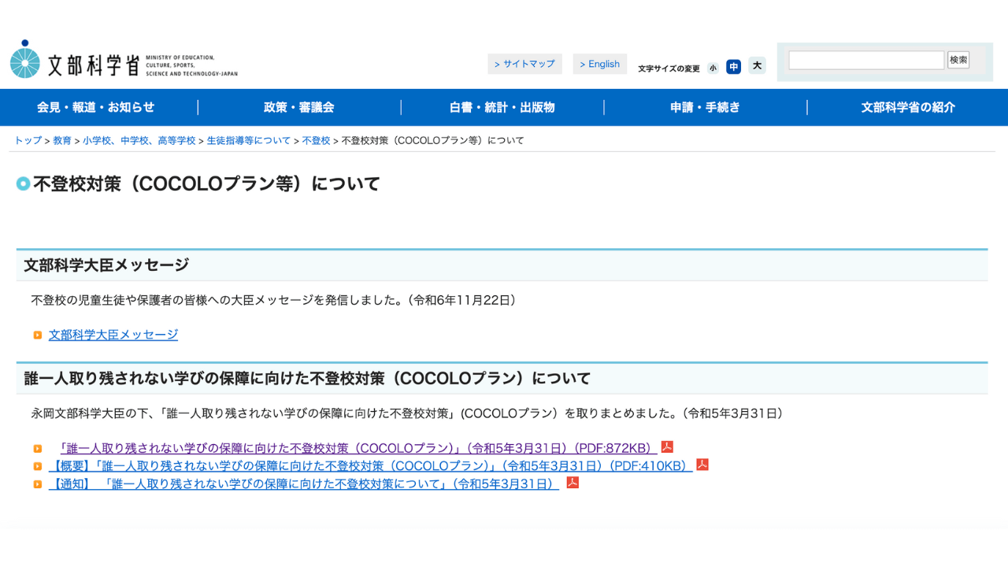Click the orange bullet beside 文部科学大臣メッセージ link
Image resolution: width=1008 pixels, height=567 pixels.
coord(37,335)
